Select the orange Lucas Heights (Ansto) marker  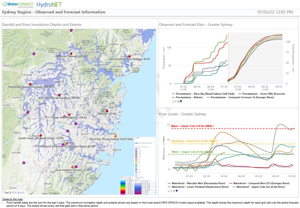tap(72, 167)
